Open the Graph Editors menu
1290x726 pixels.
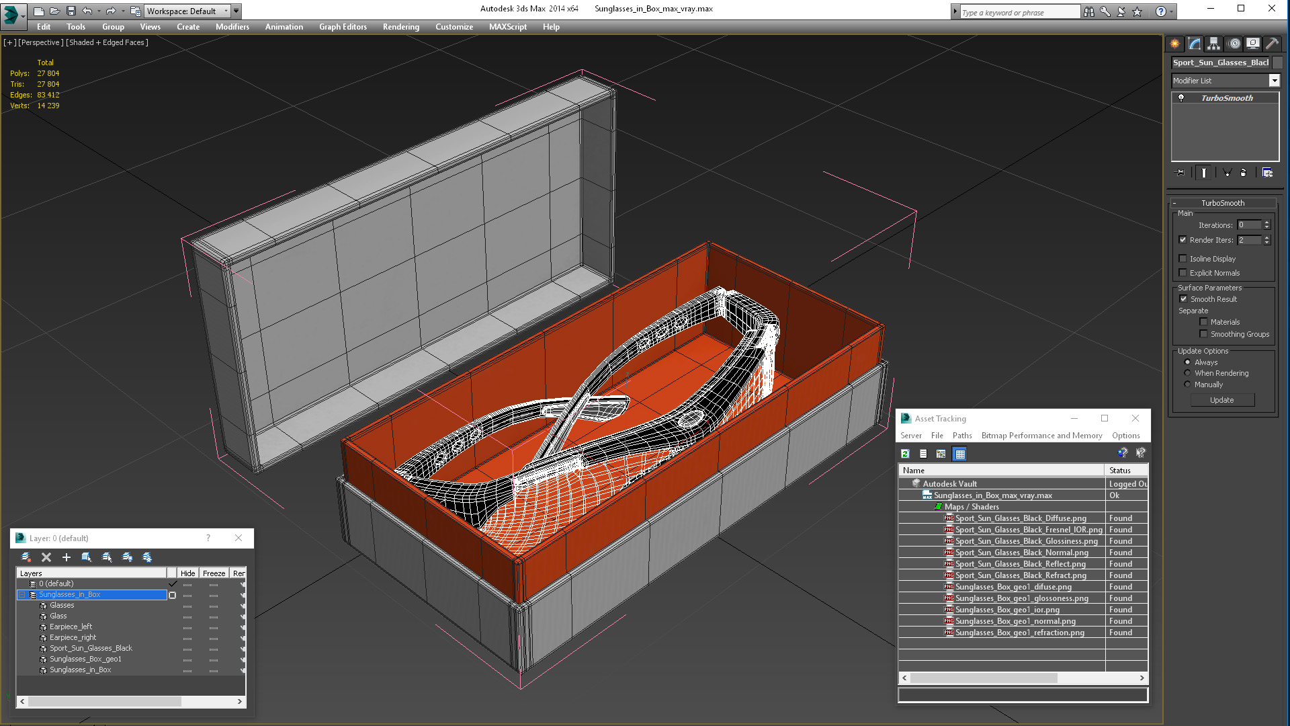click(343, 27)
